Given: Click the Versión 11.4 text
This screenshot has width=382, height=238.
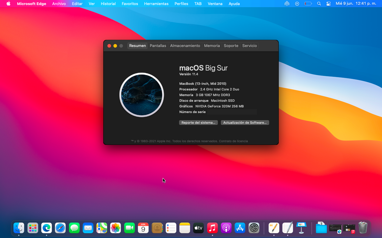Looking at the screenshot, I should coord(189,74).
